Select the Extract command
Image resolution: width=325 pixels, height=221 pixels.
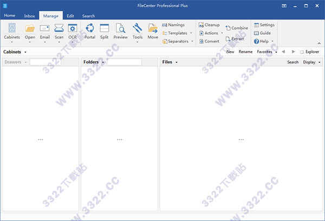click(235, 39)
